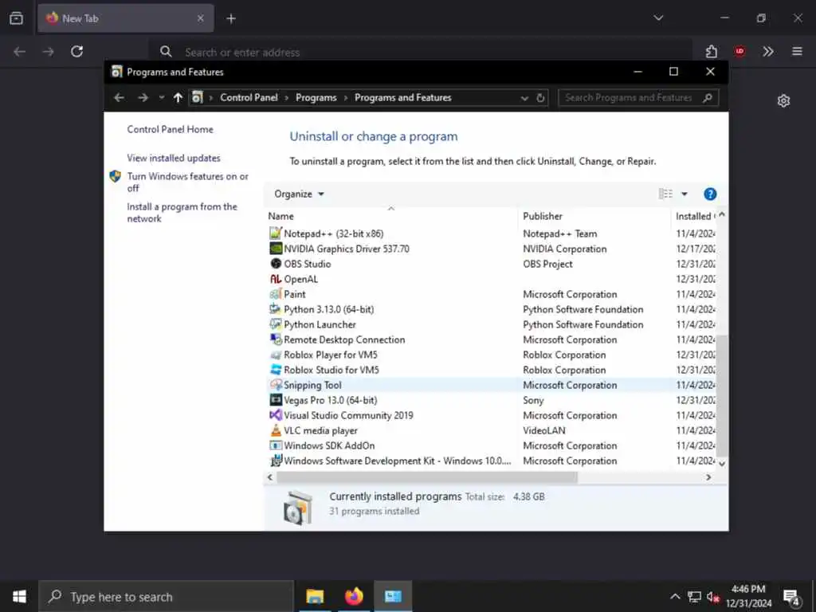Click the Remote Desktop Connection icon
Viewport: 816px width, 612px height.
point(275,339)
